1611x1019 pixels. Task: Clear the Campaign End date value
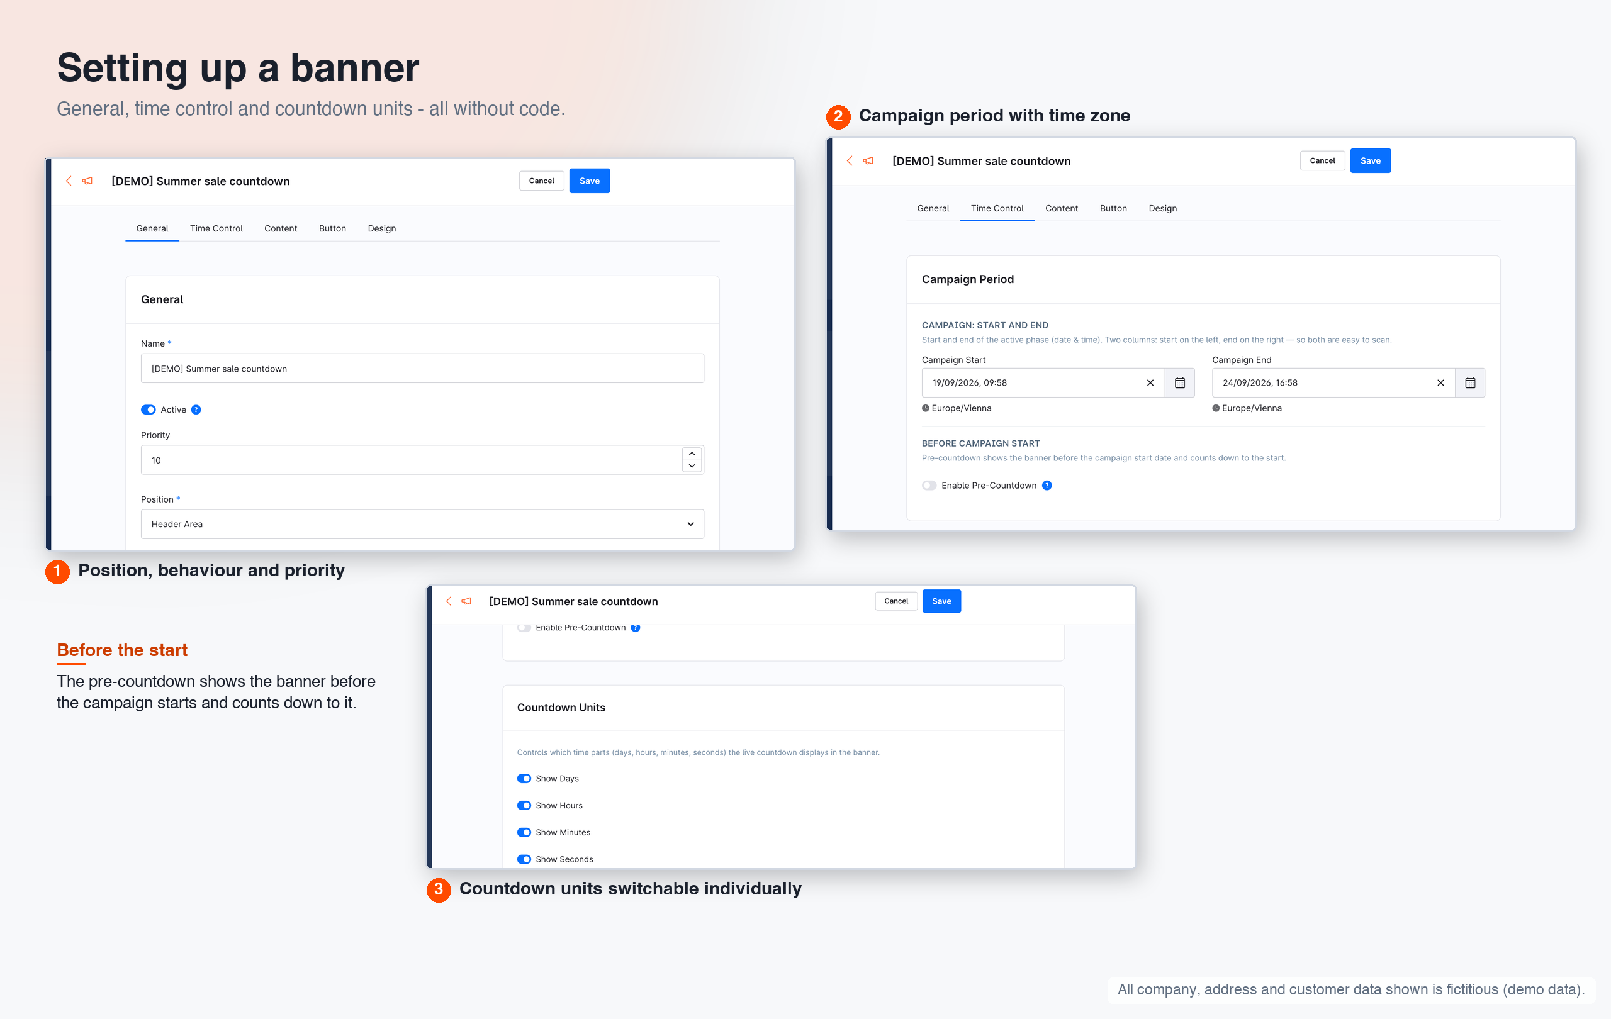(1440, 382)
